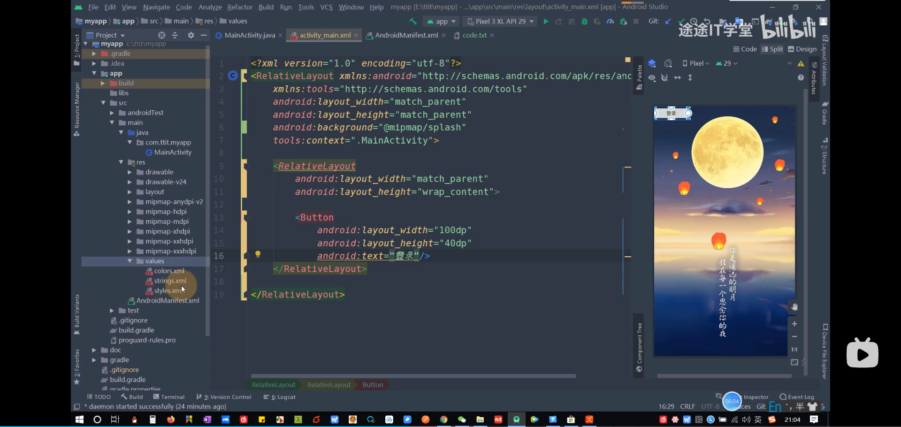Click the profiler gauge icon in toolbar
The width and height of the screenshot is (901, 427).
(x=610, y=22)
